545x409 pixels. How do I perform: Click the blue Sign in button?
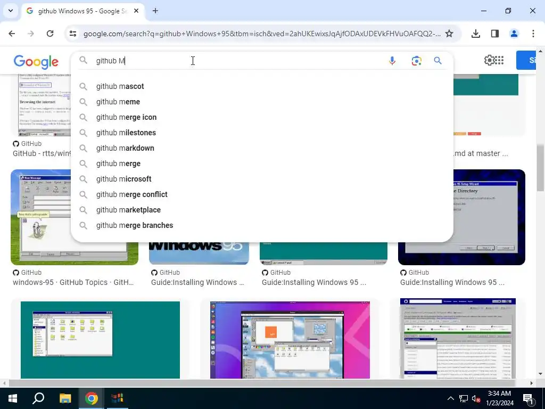point(526,60)
